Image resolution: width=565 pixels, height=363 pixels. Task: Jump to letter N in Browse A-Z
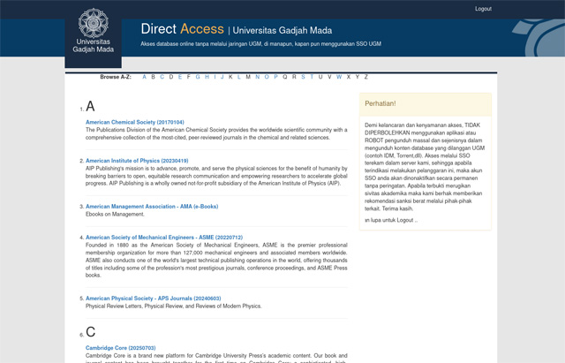click(x=257, y=77)
